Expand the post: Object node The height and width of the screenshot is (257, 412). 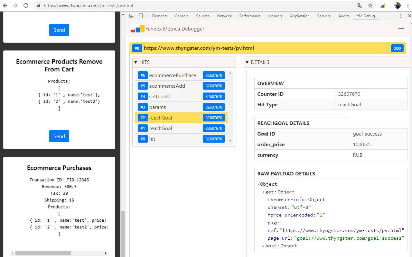click(264, 246)
